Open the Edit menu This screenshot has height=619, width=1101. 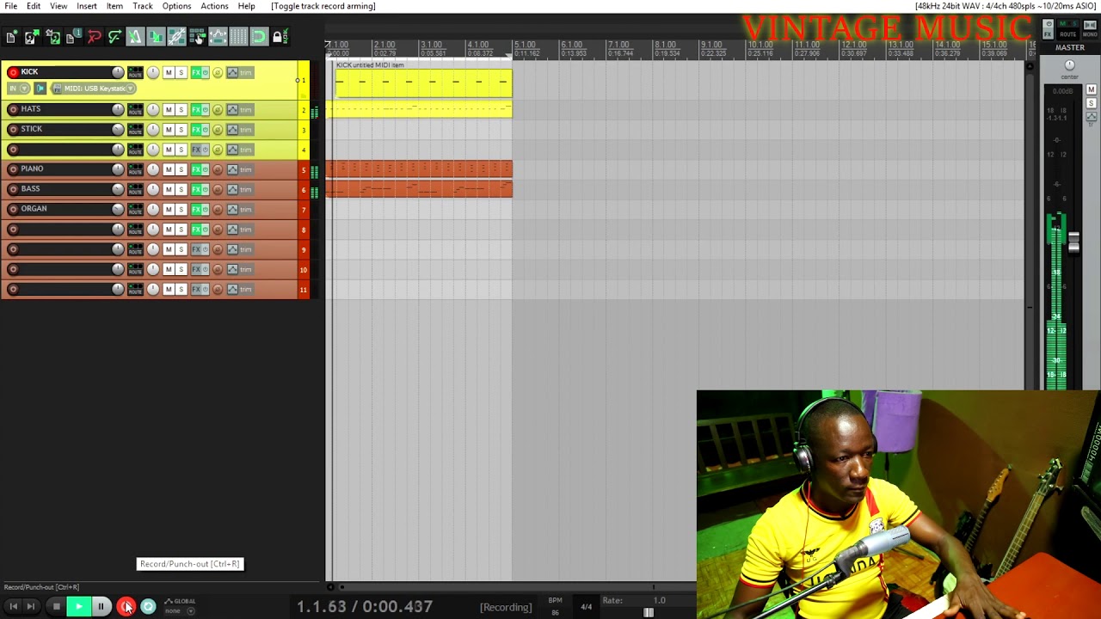point(34,6)
